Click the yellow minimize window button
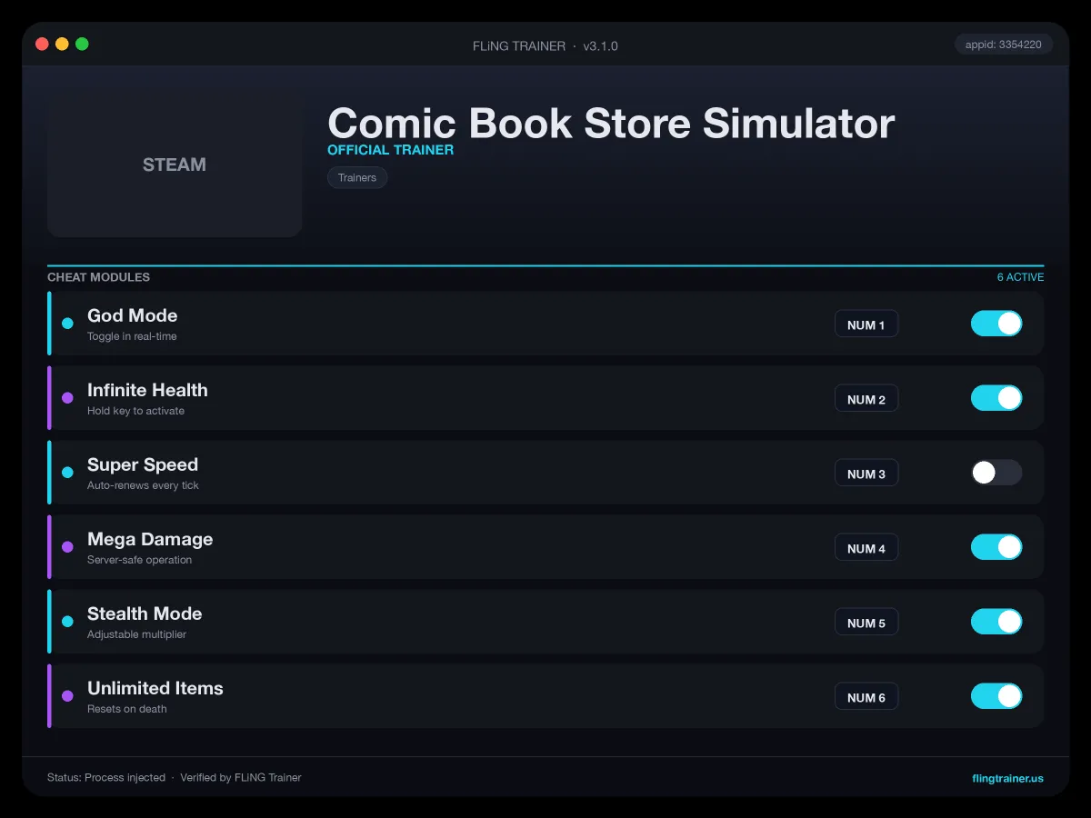The image size is (1091, 818). pos(62,44)
